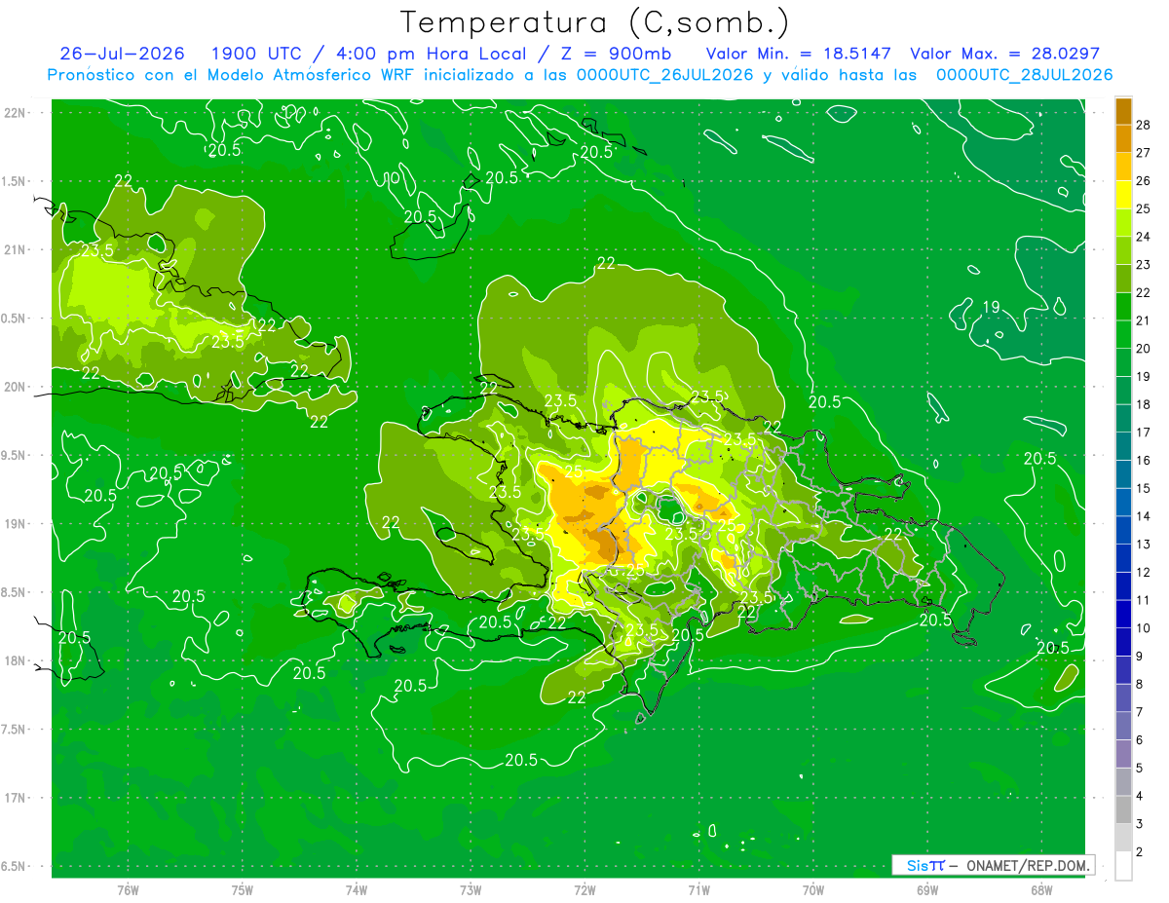Click legend swatch between 20 and 21
The image size is (1169, 903).
coord(1123,334)
